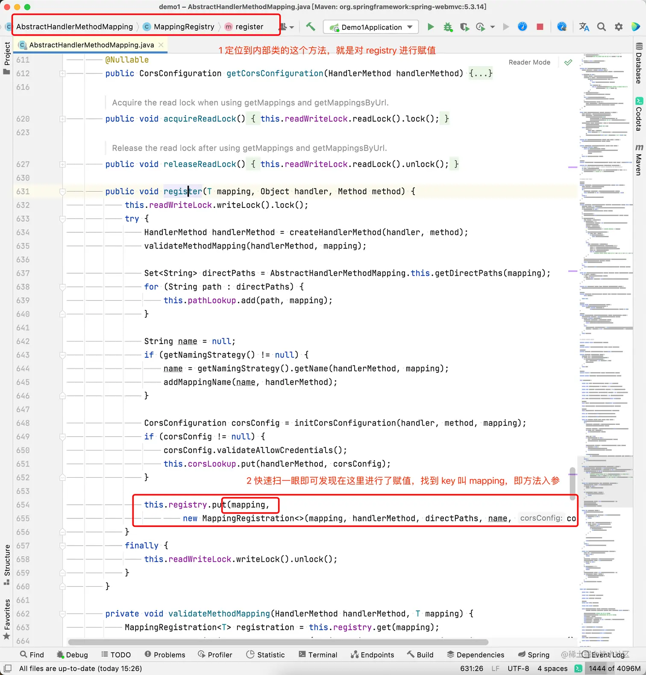Expand folded getCorsConfiguration method at line 612
646x675 pixels.
click(62, 73)
